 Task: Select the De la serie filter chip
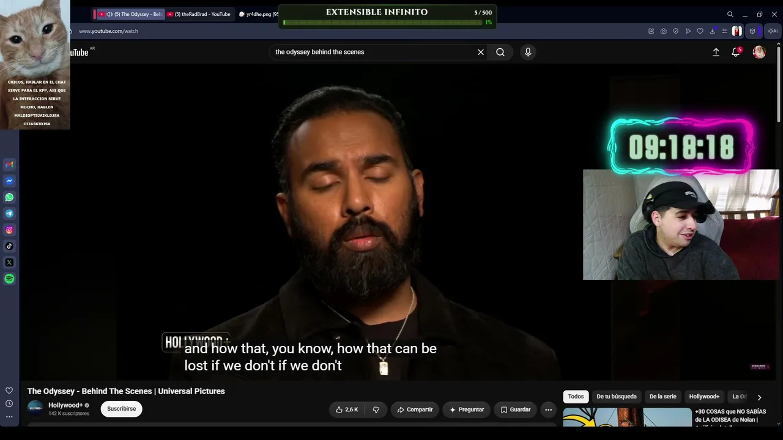663,397
